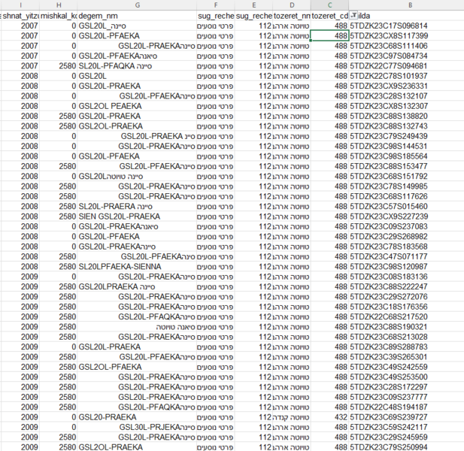Viewport: 464px width, 451px height.
Task: Select column B header
Action: [x=410, y=5]
